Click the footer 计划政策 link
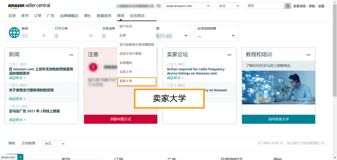The image size is (337, 160). click(28, 143)
